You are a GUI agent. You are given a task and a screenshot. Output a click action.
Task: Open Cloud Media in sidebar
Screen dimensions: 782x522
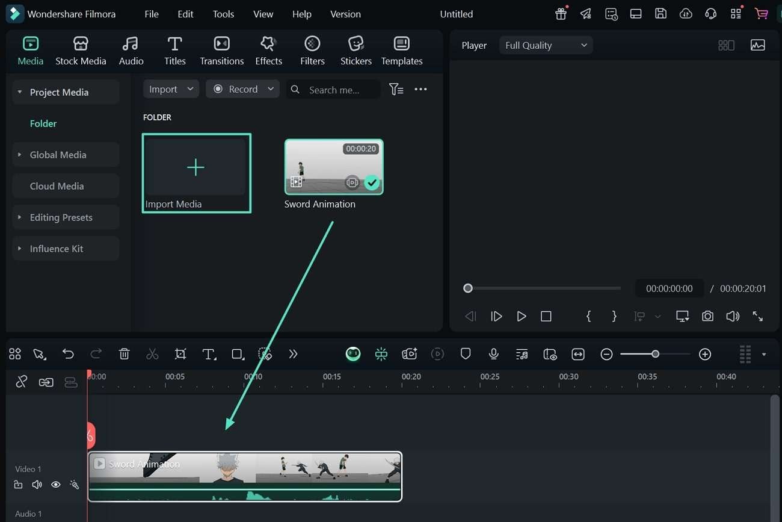pos(66,186)
